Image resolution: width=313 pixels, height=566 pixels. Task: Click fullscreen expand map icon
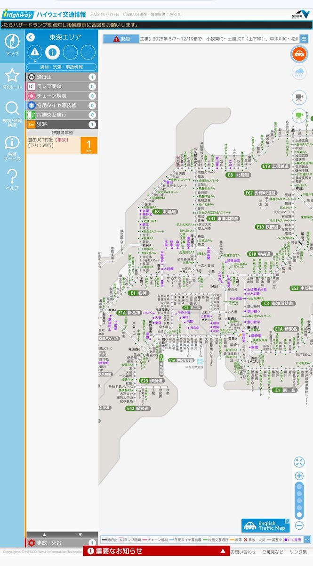click(x=299, y=462)
